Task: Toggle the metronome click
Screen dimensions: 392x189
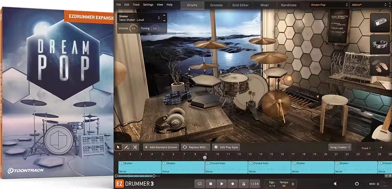Action: pos(243,184)
